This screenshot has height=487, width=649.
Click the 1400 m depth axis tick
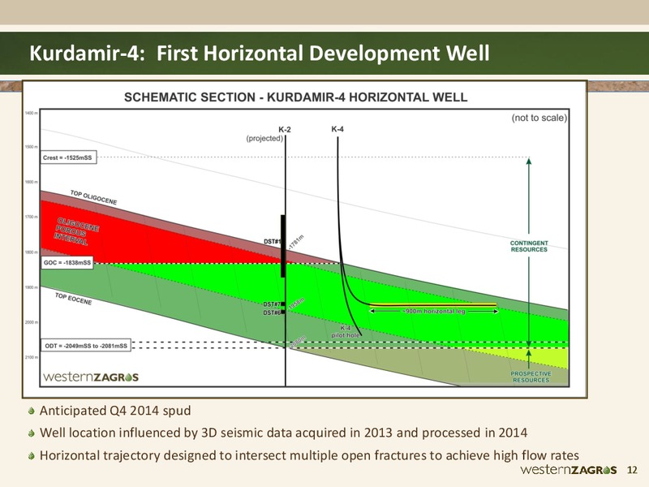[x=32, y=113]
